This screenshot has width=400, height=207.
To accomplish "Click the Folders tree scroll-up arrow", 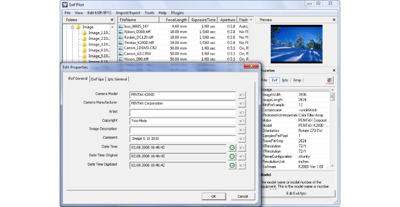I will [x=112, y=27].
